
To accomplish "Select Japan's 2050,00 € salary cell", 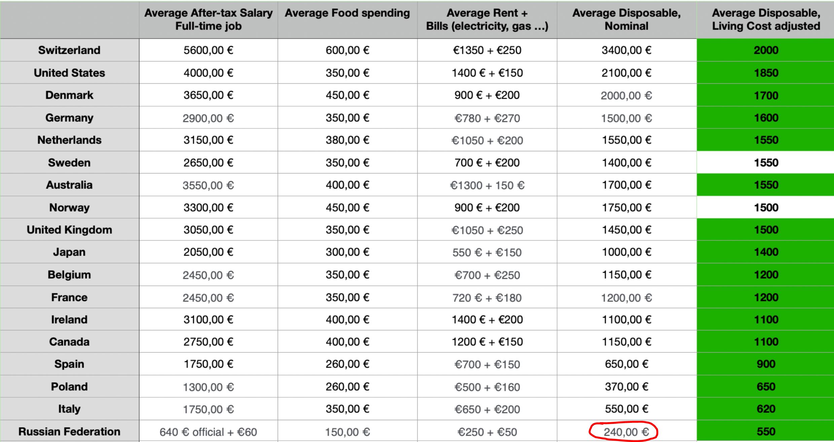I will pos(208,252).
